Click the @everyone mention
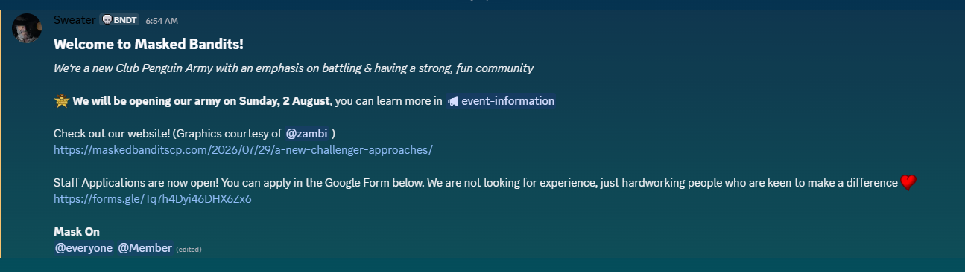Image resolution: width=965 pixels, height=272 pixels. (x=84, y=248)
